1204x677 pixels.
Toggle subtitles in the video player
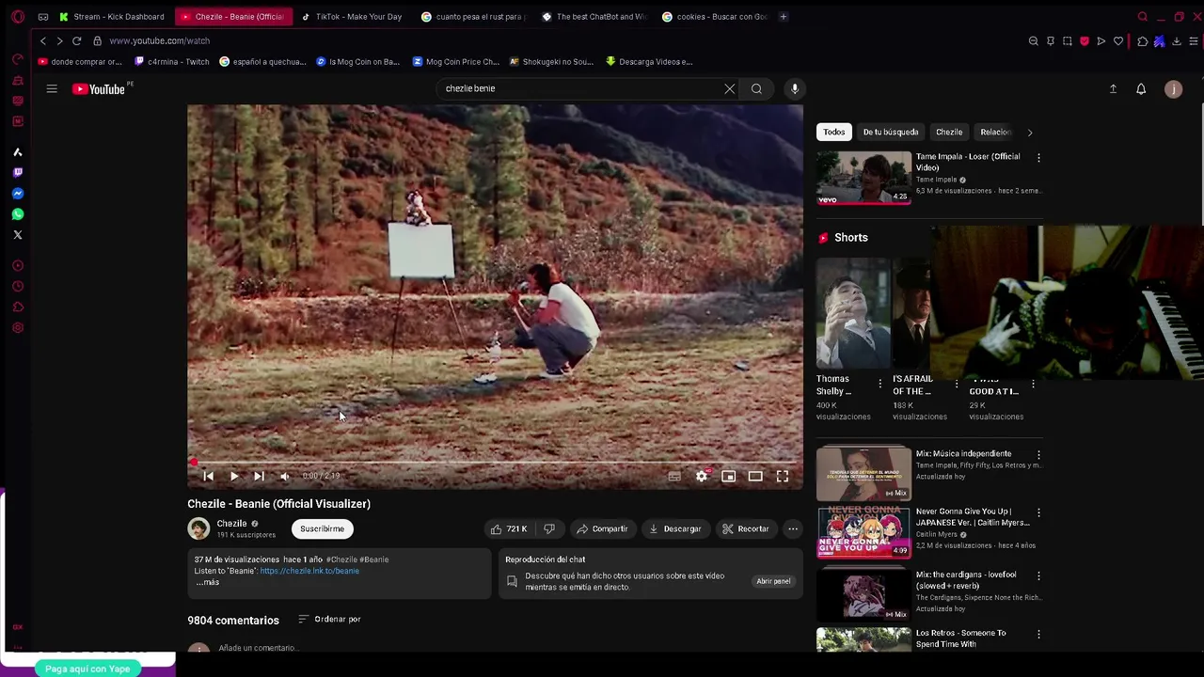pos(674,477)
